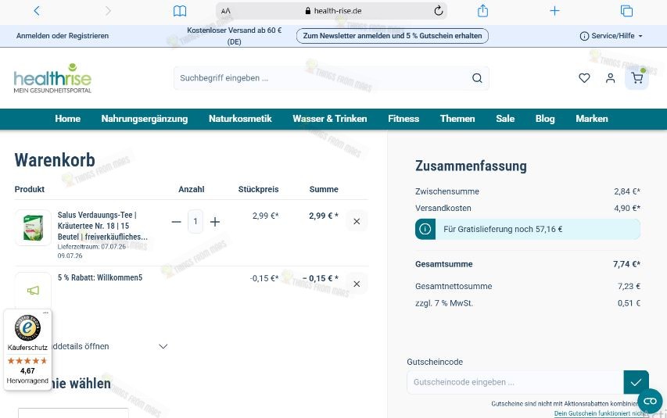
Task: Click the Gesamtsumme value 7,74 €
Action: (626, 264)
